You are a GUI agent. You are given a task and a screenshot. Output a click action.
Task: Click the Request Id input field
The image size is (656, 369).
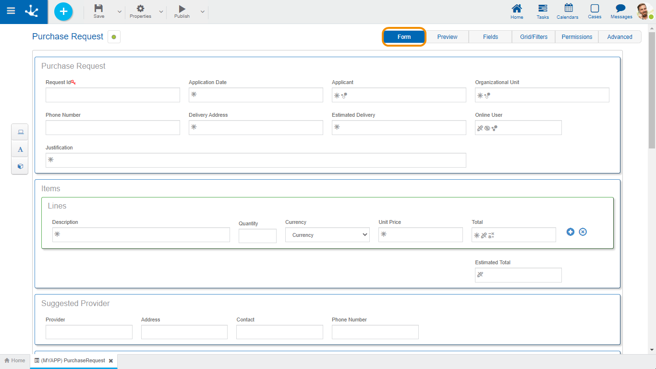coord(113,95)
